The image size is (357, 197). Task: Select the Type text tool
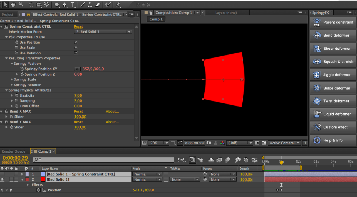point(72,5)
